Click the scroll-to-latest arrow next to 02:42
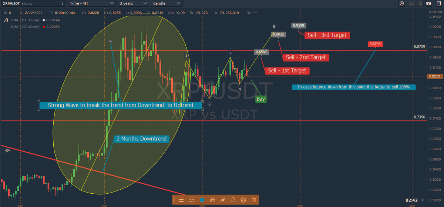The width and height of the screenshot is (444, 207). coord(423,200)
